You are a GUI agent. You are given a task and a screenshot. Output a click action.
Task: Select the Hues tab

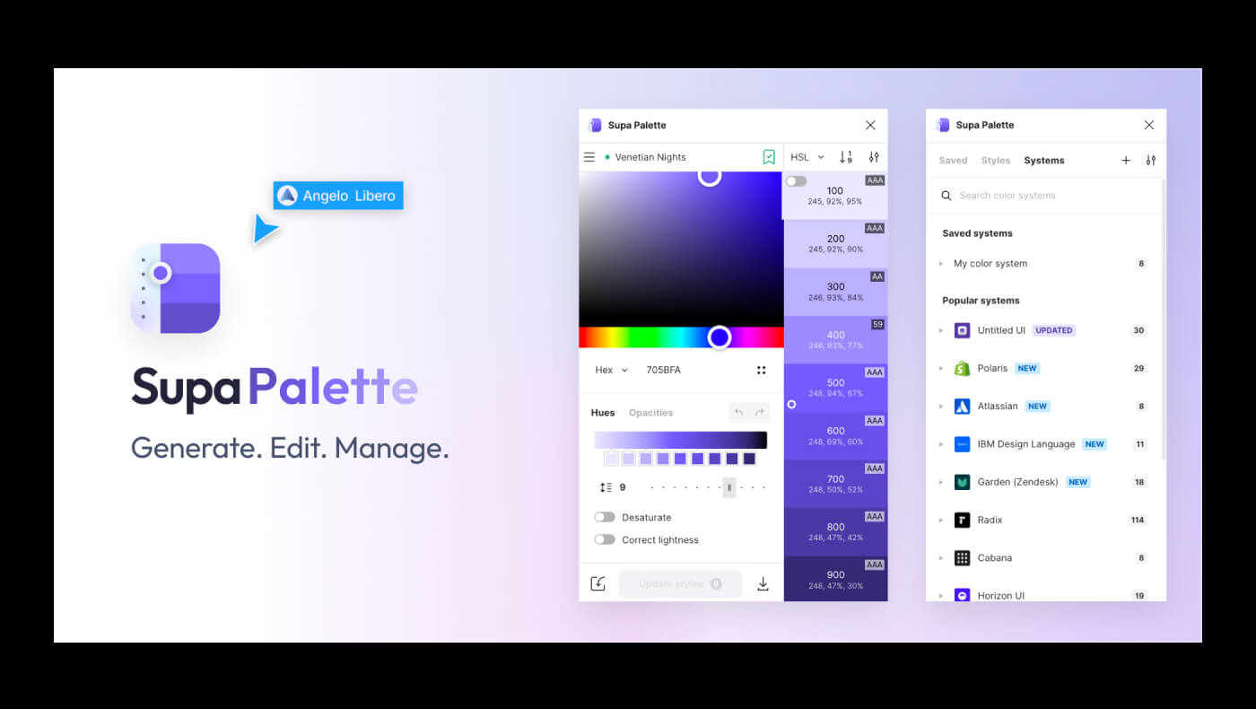(x=603, y=413)
